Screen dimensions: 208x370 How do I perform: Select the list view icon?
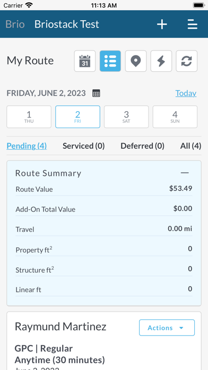pyautogui.click(x=110, y=61)
